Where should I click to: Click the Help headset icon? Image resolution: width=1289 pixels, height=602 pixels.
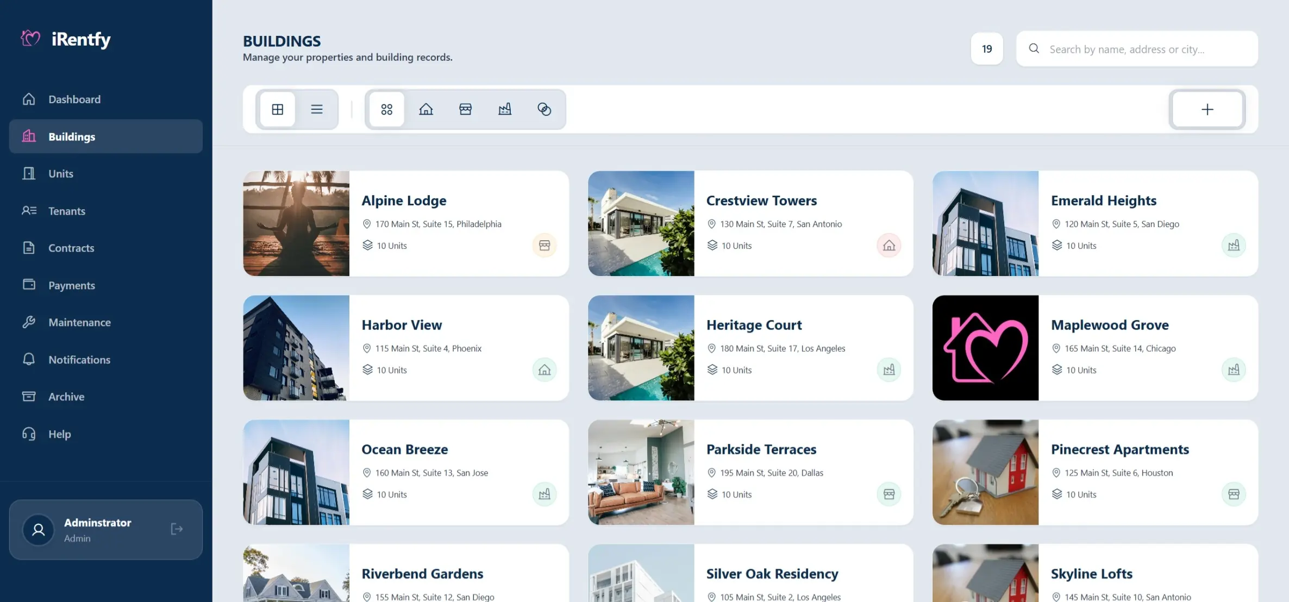(29, 434)
